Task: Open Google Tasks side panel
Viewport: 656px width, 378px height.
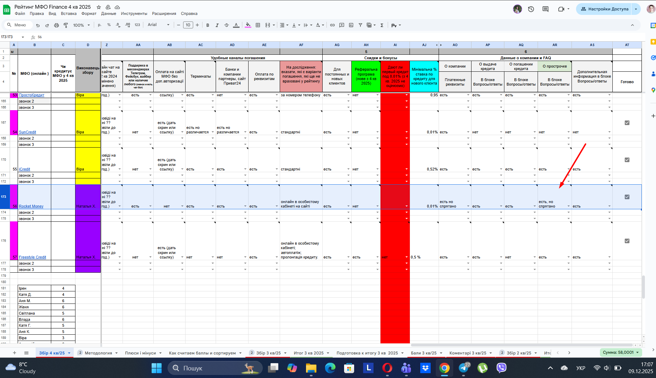Action: [x=653, y=58]
